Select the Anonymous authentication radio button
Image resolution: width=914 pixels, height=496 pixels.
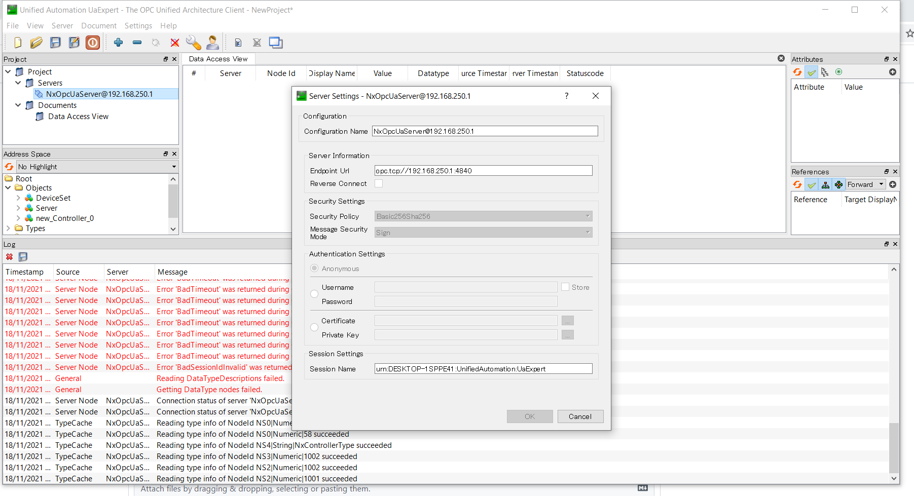pos(314,268)
